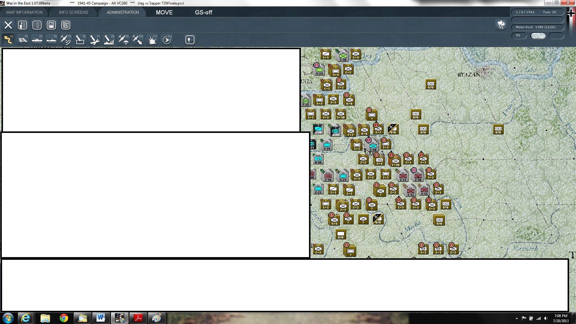
Task: Select the Soviet unit counter labeled 7=16
Action: 395,161
